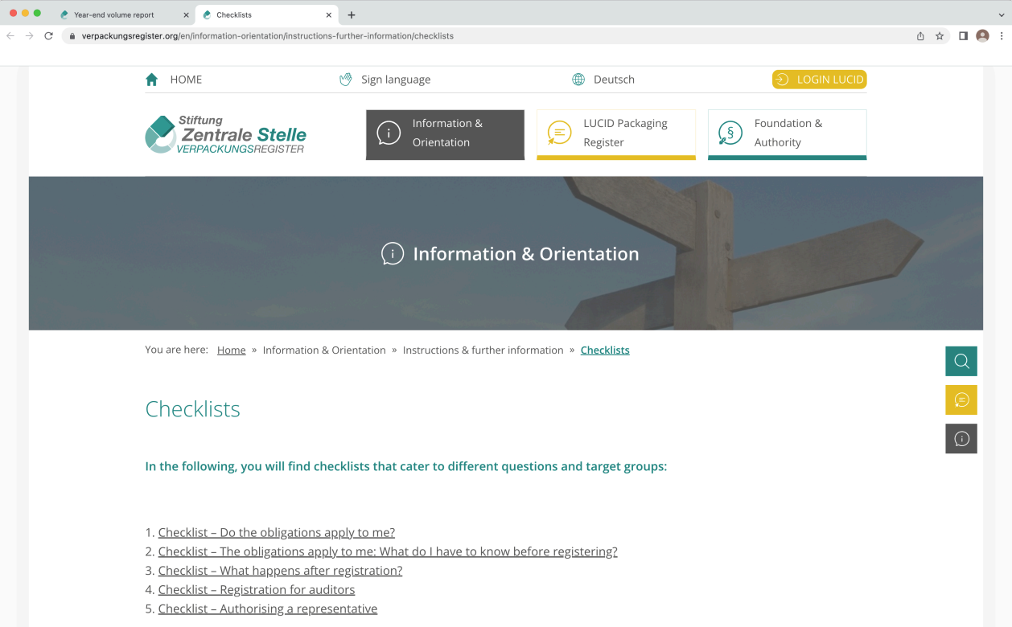Open the yellow chat bubble sidebar icon
The width and height of the screenshot is (1012, 627).
961,400
